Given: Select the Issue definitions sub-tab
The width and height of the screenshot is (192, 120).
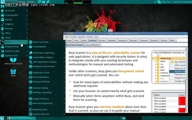Looking at the screenshot, I should [93, 45].
